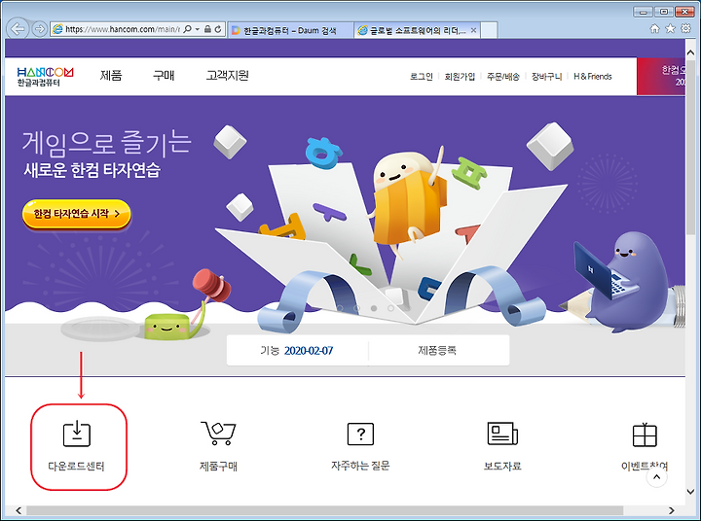Close the 글로벌 소프트웨어의 리더 tab
Viewport: 701px width, 521px height.
pos(473,30)
